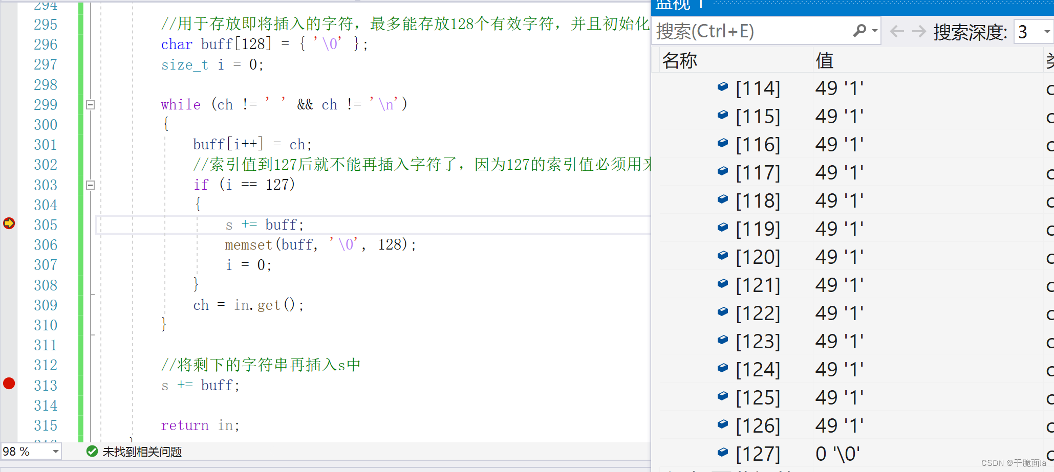
Task: Click the back arrow in watch search bar
Action: 897,32
